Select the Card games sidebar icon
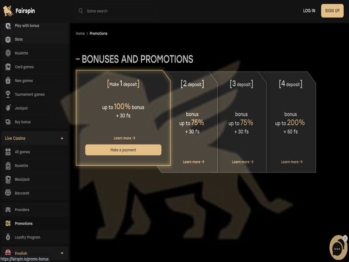The height and width of the screenshot is (262, 349). point(8,67)
